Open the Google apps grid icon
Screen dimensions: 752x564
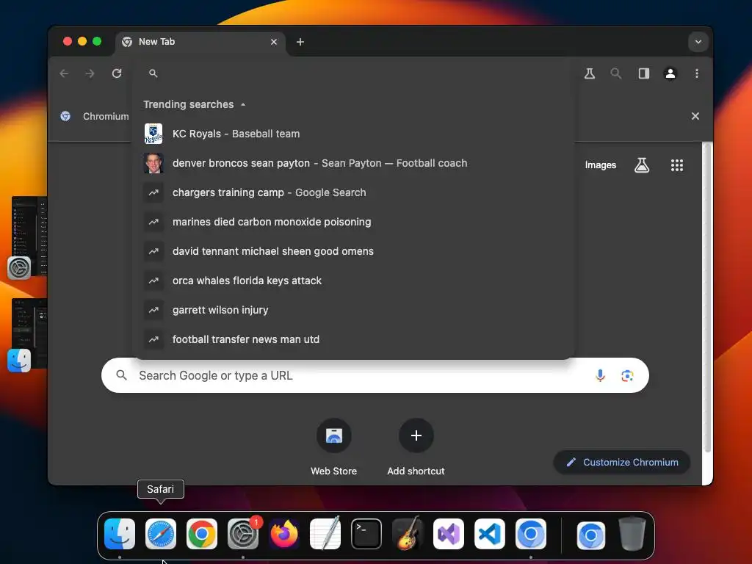point(676,165)
